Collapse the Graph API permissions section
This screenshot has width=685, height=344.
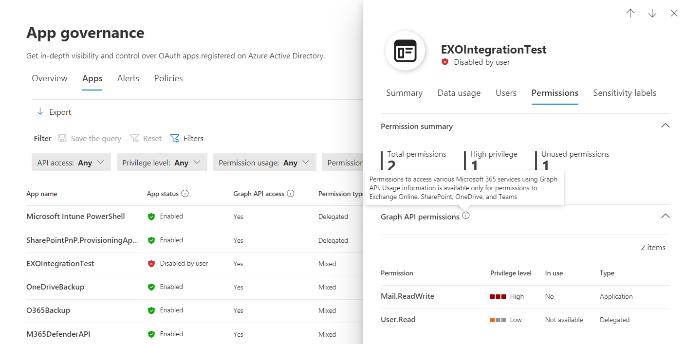pyautogui.click(x=665, y=216)
